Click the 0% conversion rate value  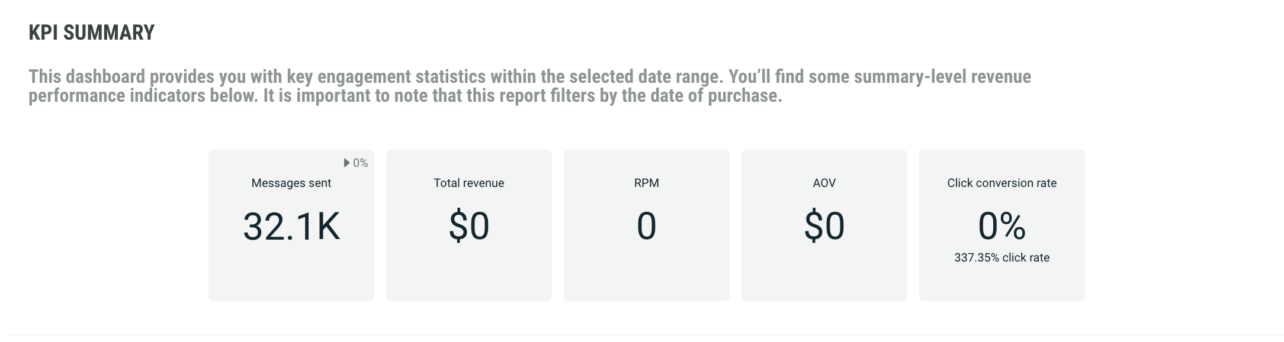[1001, 226]
